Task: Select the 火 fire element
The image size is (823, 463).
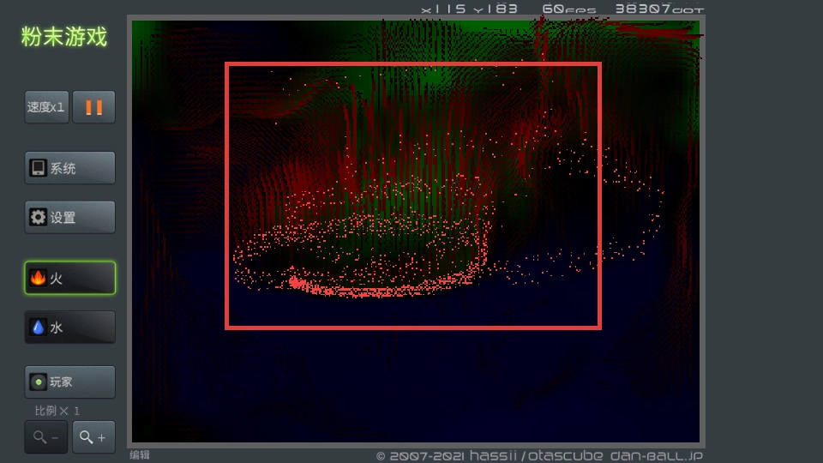Action: click(69, 278)
